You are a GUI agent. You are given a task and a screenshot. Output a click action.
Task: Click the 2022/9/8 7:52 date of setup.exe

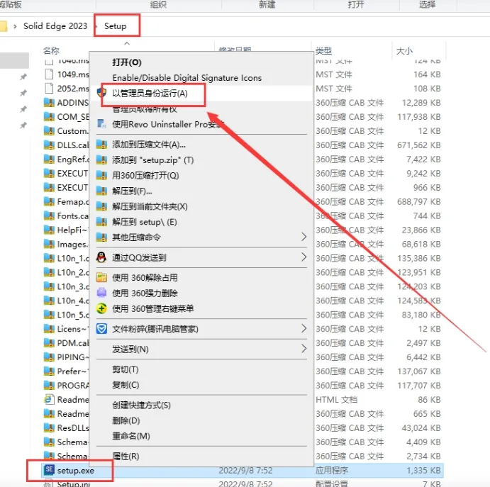coord(245,470)
